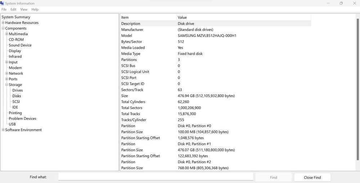Select the Bytes/Sector row
This screenshot has height=183, width=360.
coord(216,42)
